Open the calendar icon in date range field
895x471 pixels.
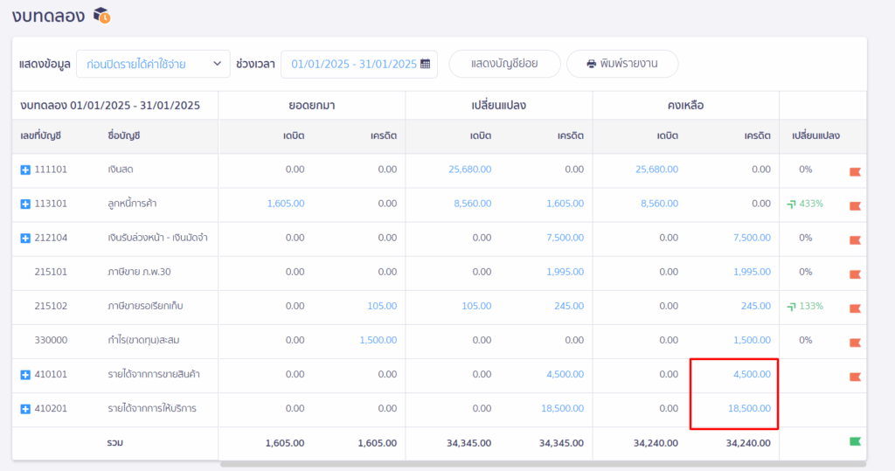(x=426, y=64)
